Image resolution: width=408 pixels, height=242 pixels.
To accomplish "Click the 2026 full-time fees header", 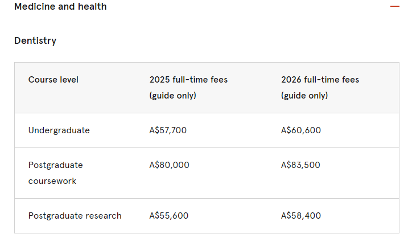I will (320, 80).
